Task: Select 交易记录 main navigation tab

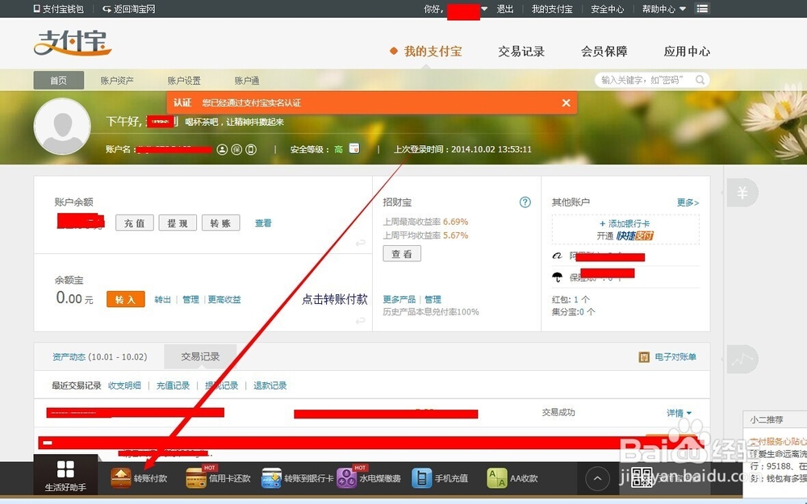Action: 521,52
